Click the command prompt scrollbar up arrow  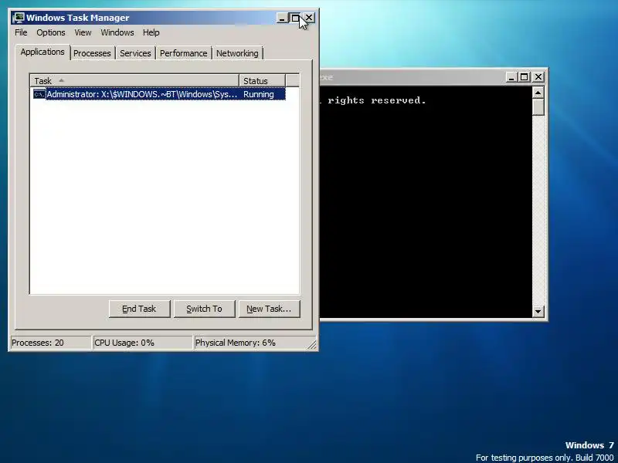point(538,93)
